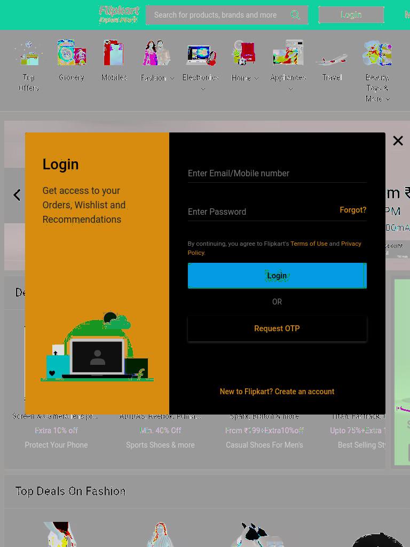
Task: Open the Appliances category icon
Action: pyautogui.click(x=288, y=53)
